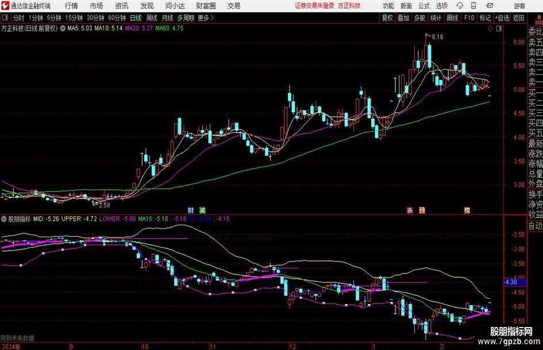543x350 pixels.
Task: Click the 返回 back button
Action: tap(518, 18)
